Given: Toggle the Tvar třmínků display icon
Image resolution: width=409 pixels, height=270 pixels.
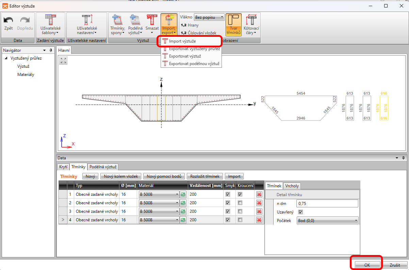Looking at the screenshot, I should click(x=233, y=20).
